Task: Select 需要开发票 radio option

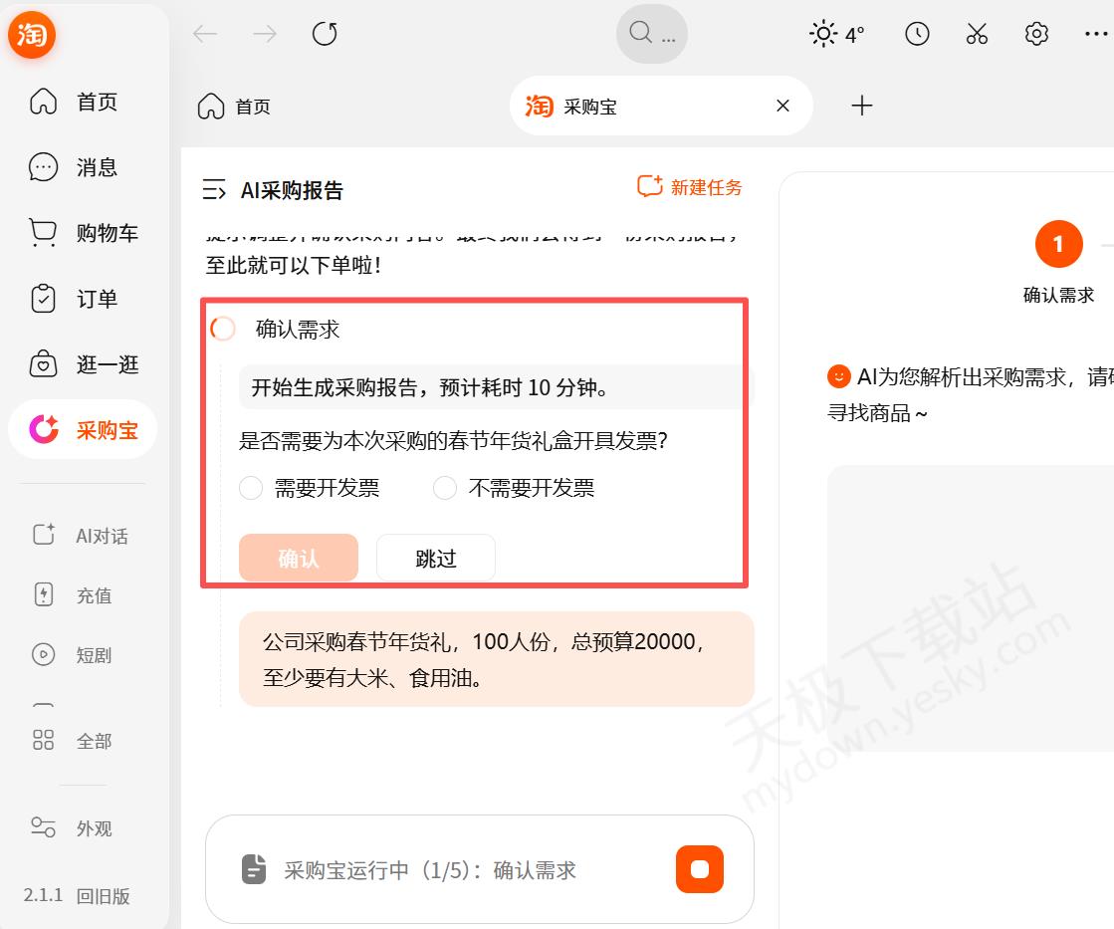Action: click(x=252, y=488)
